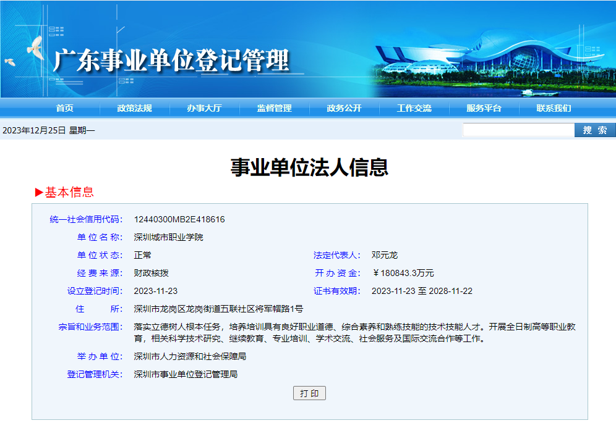Go to 联系我们 page
This screenshot has height=423, width=616.
(554, 108)
